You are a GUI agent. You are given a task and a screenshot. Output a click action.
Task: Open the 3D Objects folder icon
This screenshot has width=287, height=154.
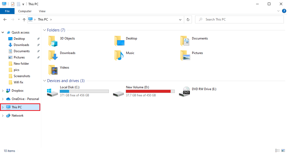point(53,41)
